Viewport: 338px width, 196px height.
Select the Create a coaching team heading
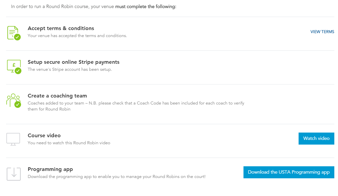point(57,95)
